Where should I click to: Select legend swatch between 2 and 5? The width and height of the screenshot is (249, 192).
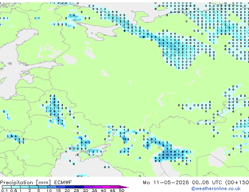point(34,187)
